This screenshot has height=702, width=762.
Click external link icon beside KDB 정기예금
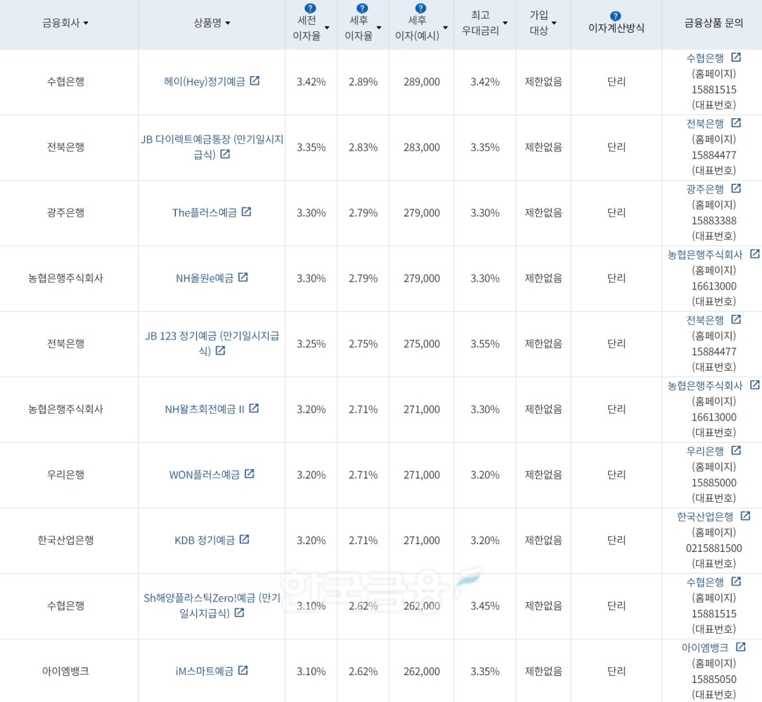tap(245, 538)
